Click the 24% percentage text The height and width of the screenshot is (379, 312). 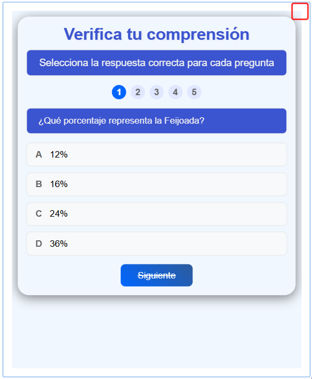click(x=58, y=214)
